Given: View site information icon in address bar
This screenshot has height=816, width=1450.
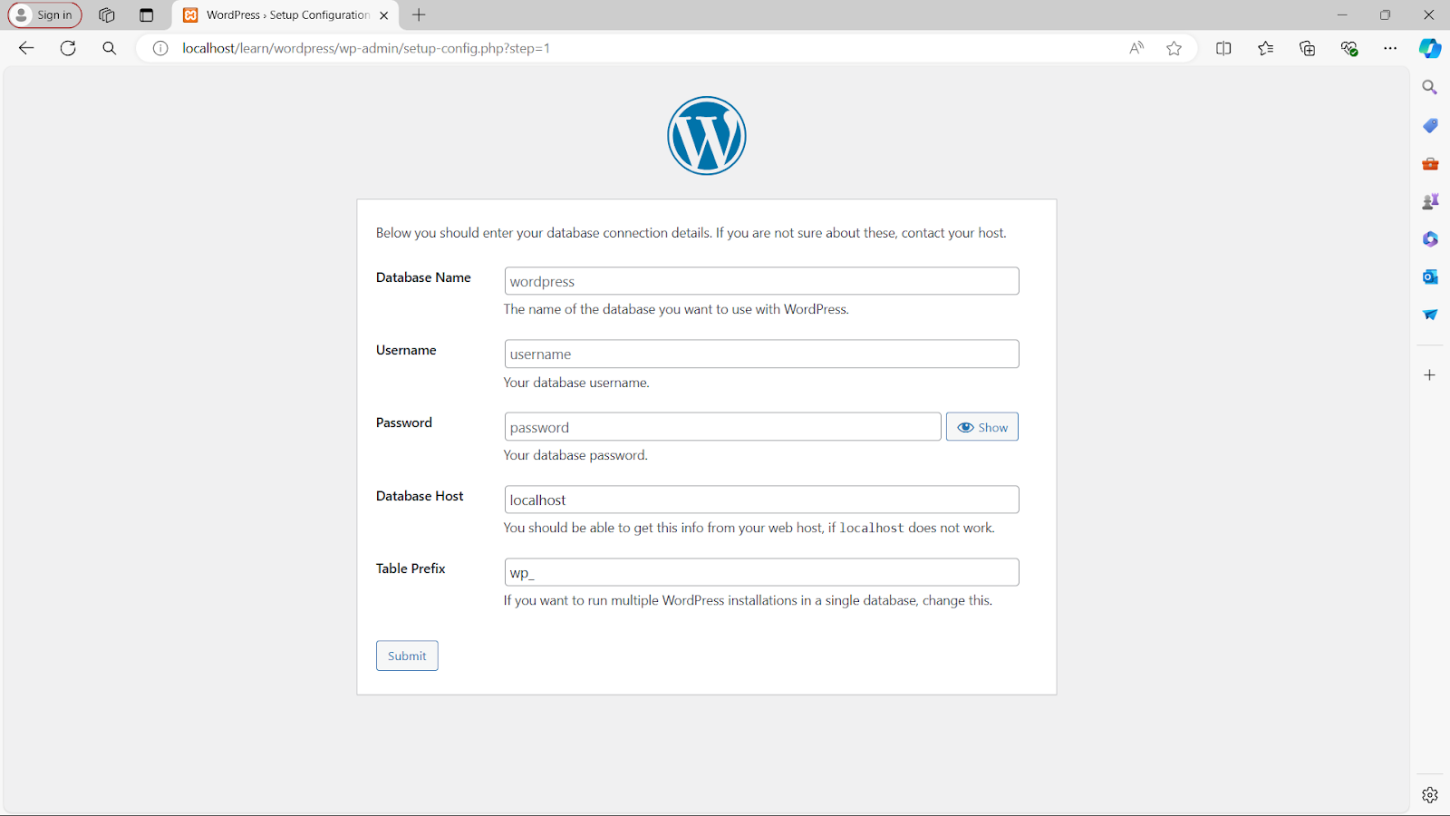Looking at the screenshot, I should (160, 48).
